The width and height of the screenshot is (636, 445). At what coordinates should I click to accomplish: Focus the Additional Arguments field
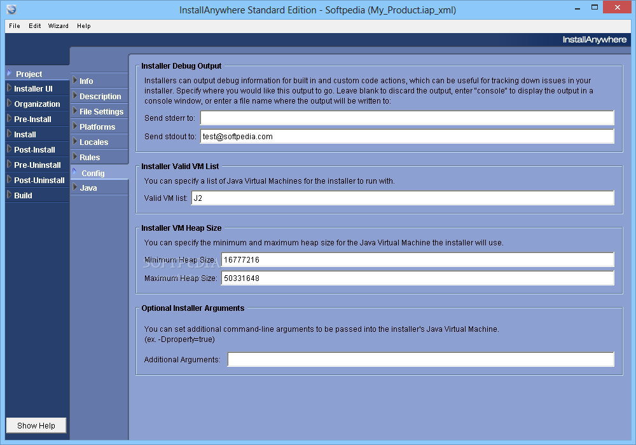click(421, 359)
